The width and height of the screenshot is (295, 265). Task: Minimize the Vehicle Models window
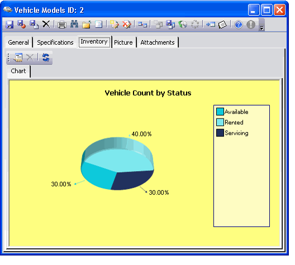coord(254,10)
